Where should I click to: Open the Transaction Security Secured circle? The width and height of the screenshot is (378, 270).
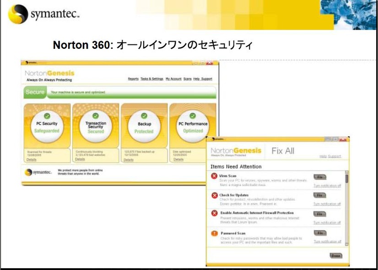[96, 127]
